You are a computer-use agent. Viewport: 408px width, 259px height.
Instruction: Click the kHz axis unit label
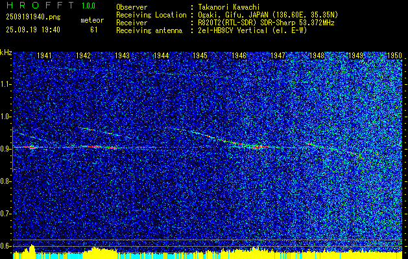(6, 52)
